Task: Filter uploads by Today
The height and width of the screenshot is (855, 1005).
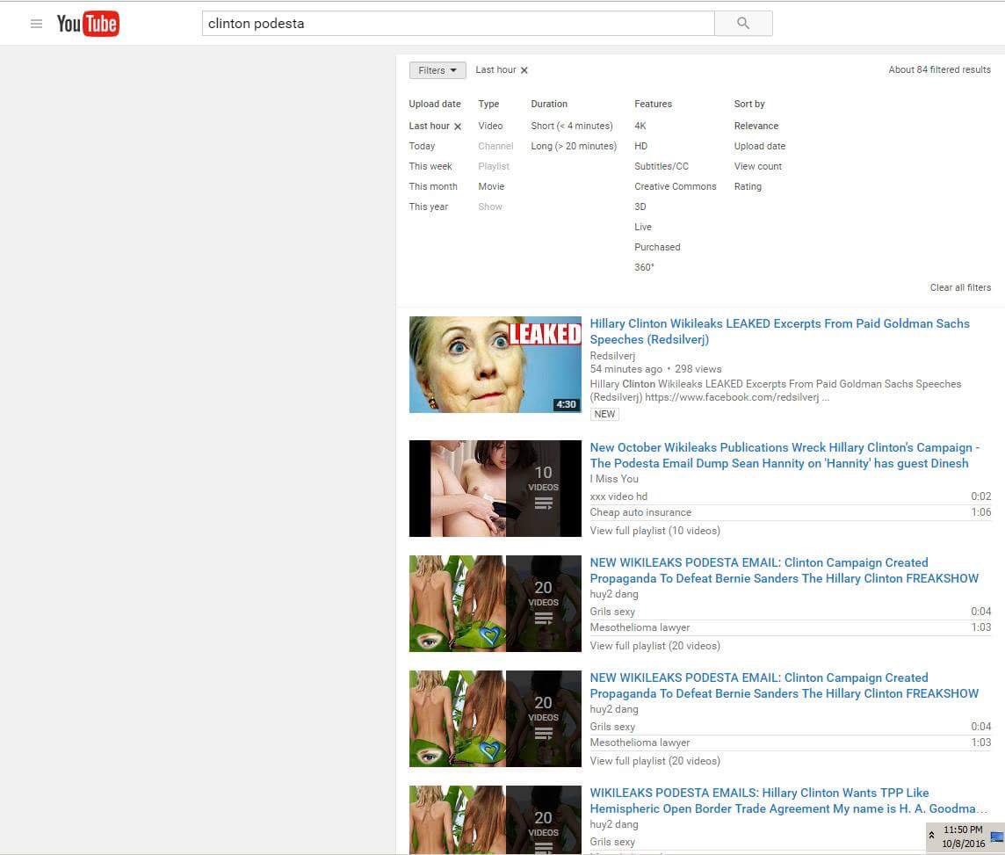Action: pos(422,146)
